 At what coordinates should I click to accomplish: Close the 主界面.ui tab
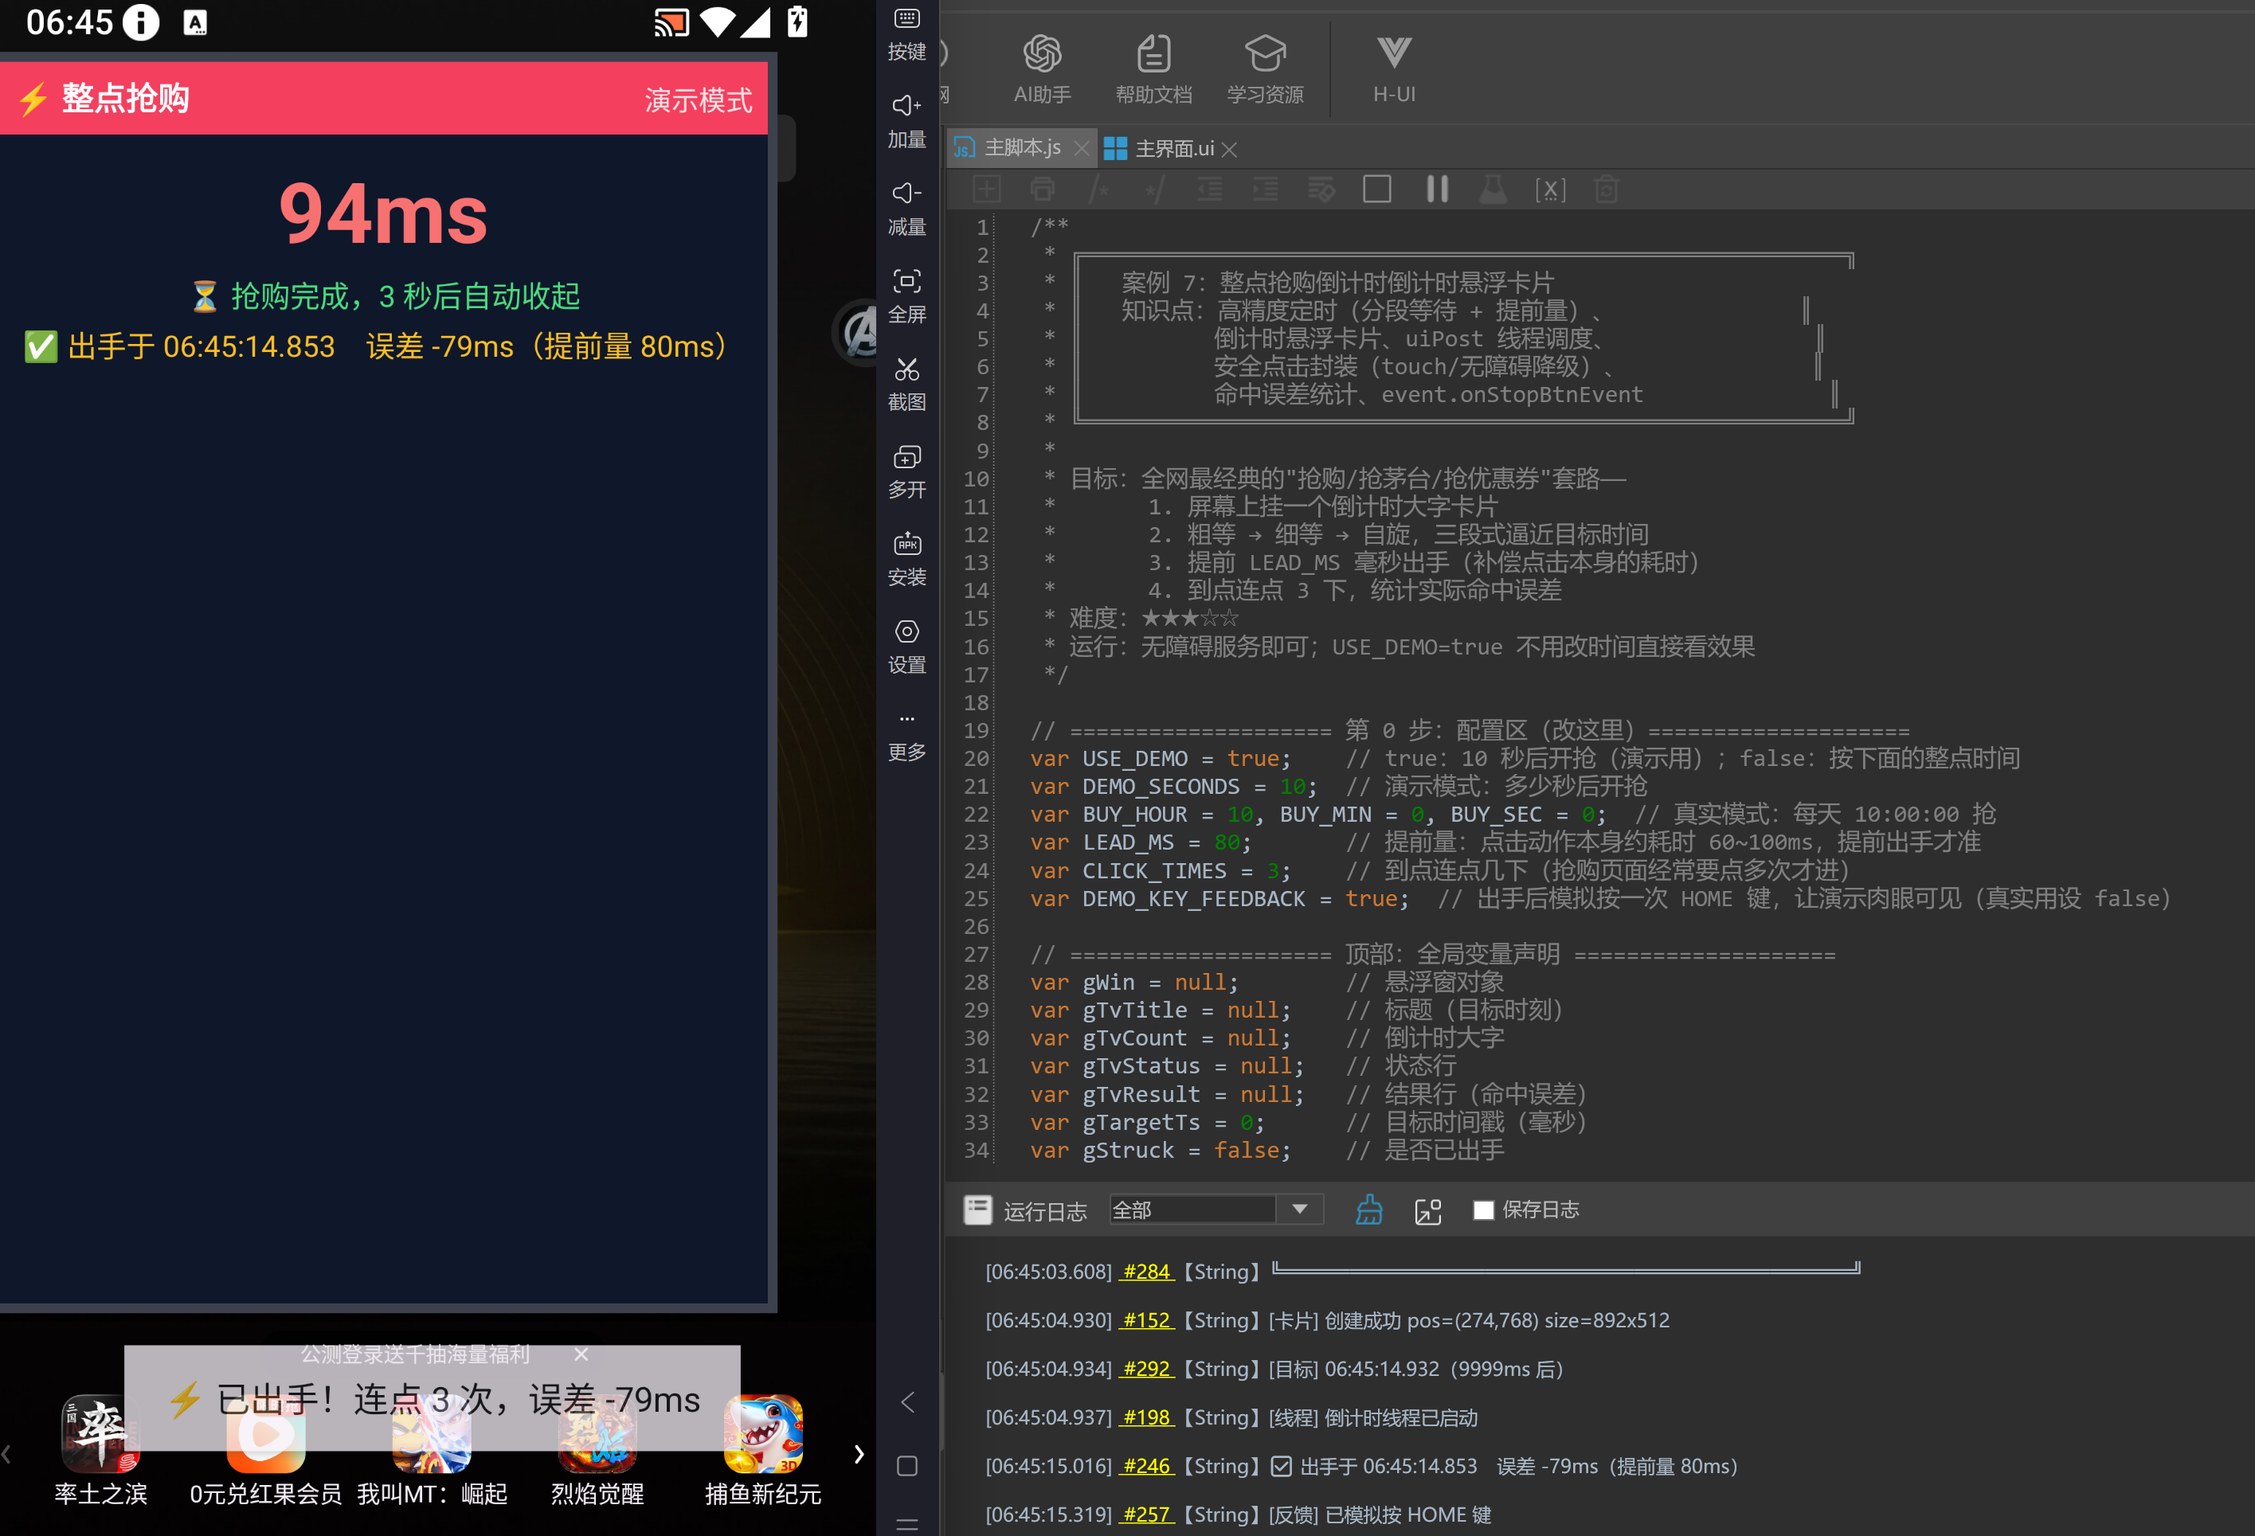(1229, 150)
